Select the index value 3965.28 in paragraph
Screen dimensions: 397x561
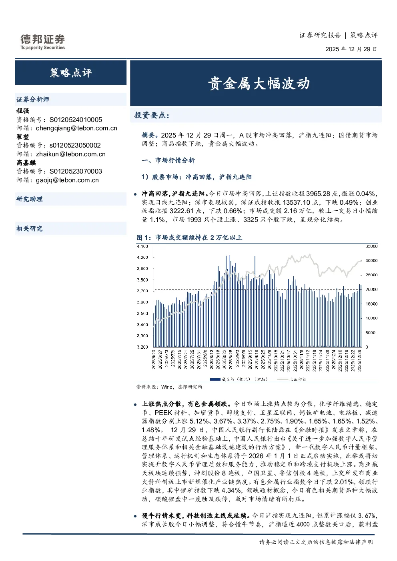pyautogui.click(x=318, y=194)
